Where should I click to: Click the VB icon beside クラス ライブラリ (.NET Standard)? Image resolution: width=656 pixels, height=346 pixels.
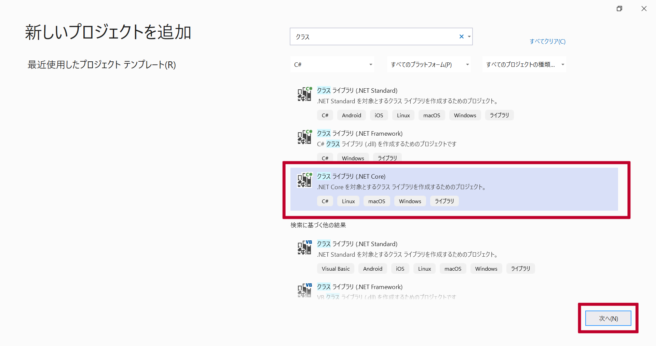click(x=304, y=248)
